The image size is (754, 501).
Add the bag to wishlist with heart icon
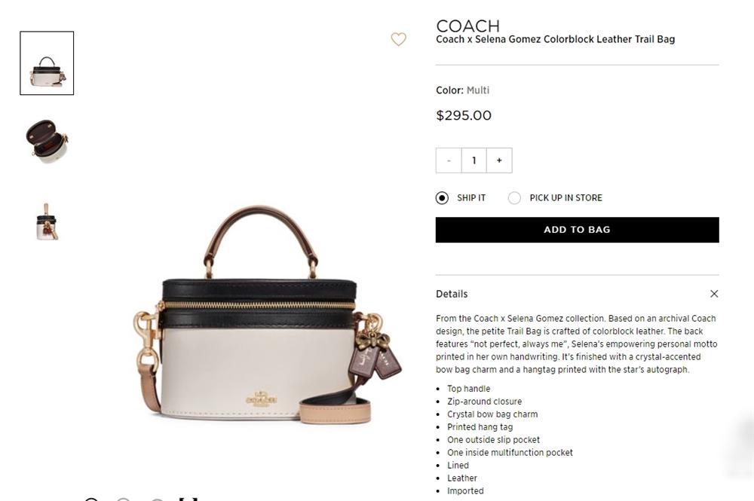(398, 39)
